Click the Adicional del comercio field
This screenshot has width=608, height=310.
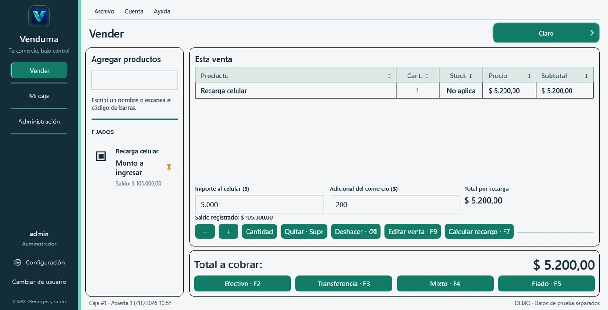tap(395, 204)
